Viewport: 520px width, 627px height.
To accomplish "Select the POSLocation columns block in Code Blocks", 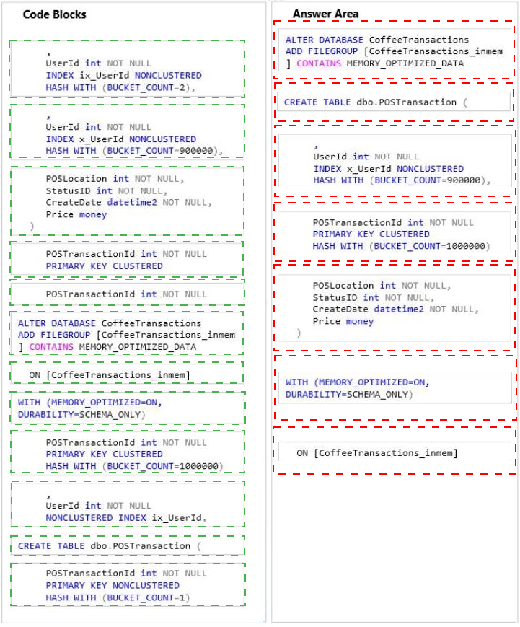I will [x=127, y=201].
